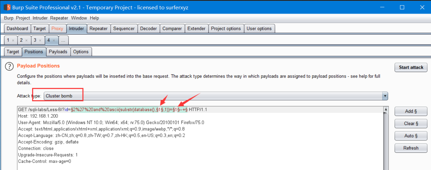431x170 pixels.
Task: Select the Cluster bomb attack type combo box
Action: pos(216,96)
